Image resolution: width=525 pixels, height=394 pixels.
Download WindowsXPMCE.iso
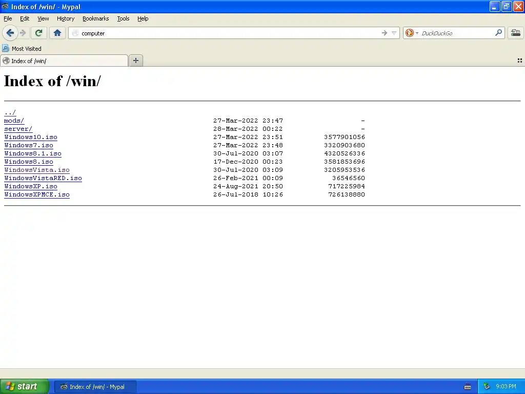click(37, 194)
